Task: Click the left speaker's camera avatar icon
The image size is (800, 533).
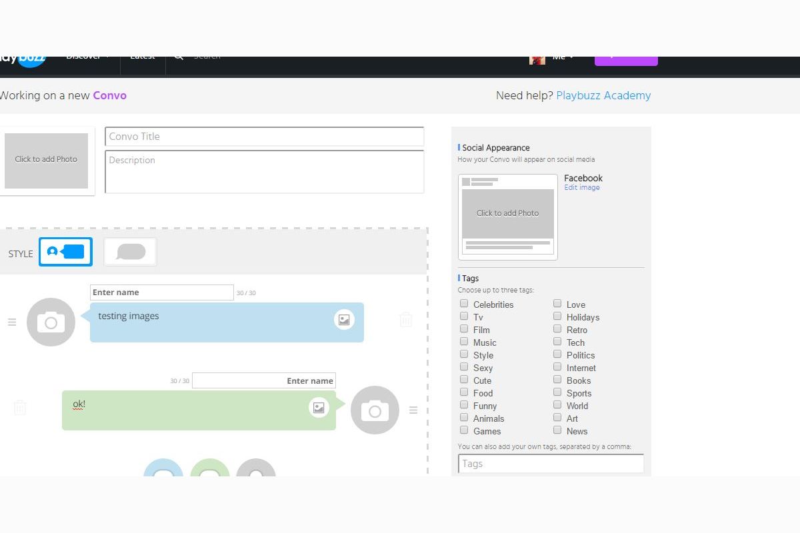Action: (x=51, y=322)
